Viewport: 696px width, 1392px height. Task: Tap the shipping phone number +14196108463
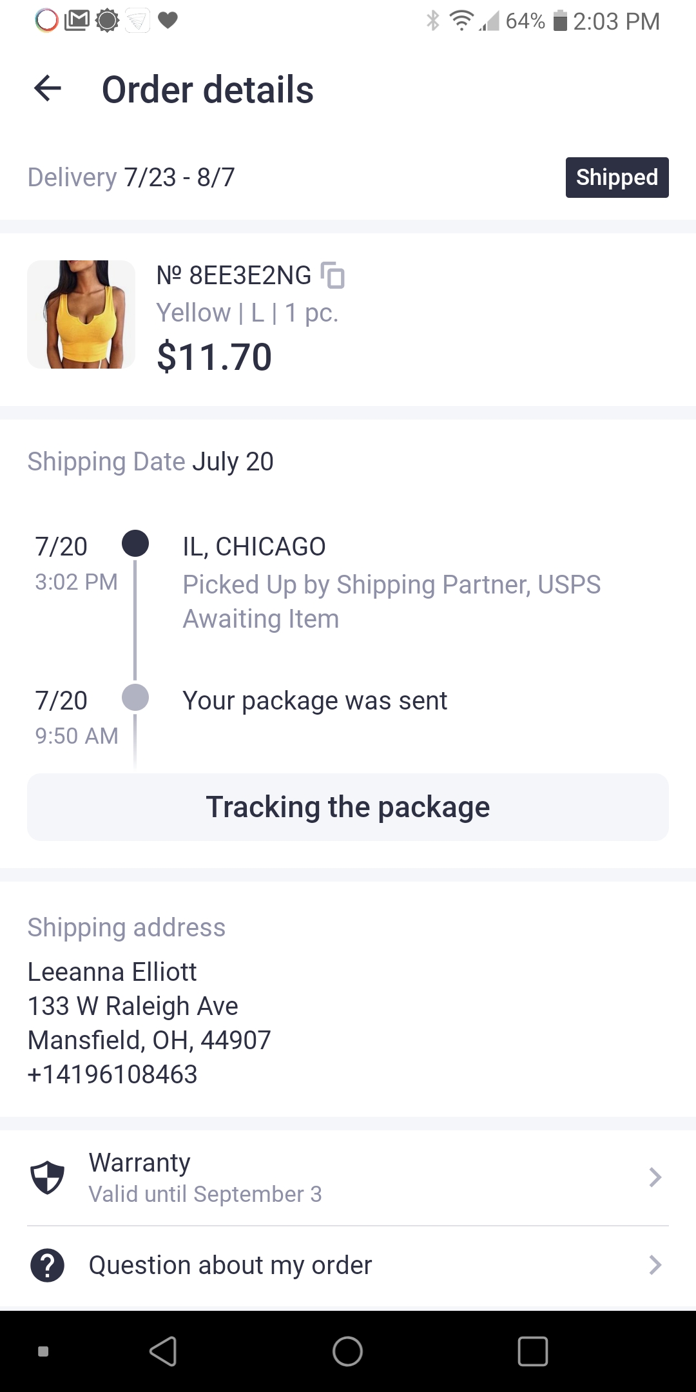pyautogui.click(x=113, y=1074)
